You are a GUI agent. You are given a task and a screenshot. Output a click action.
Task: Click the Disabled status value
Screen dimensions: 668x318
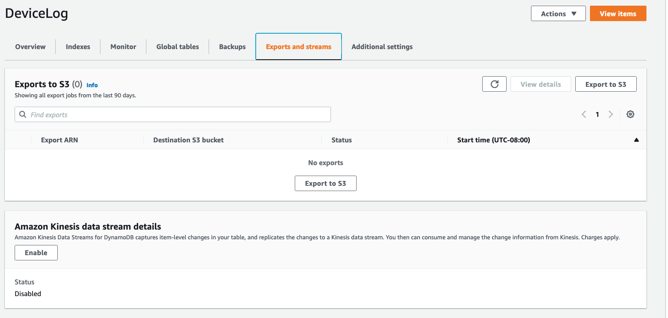(28, 294)
